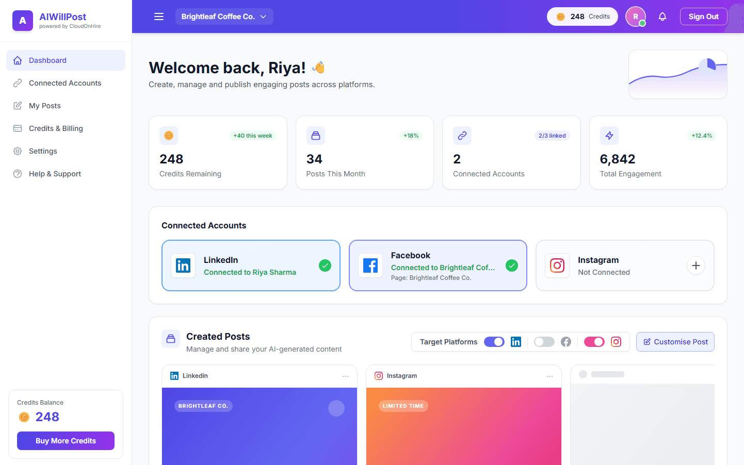Click the Facebook logo in the connected accounts card
Viewport: 744px width, 465px height.
370,265
